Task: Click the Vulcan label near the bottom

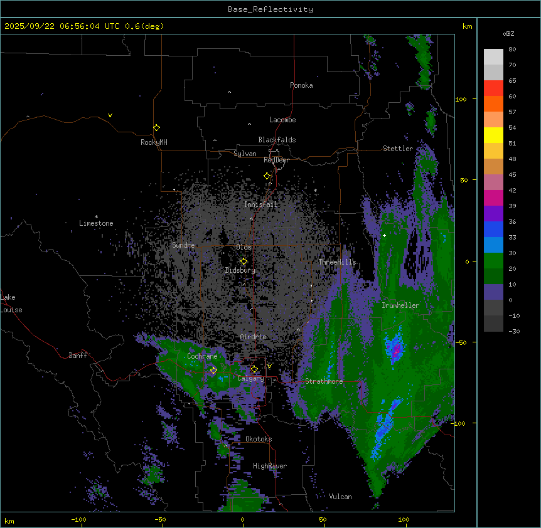Action: coord(340,497)
